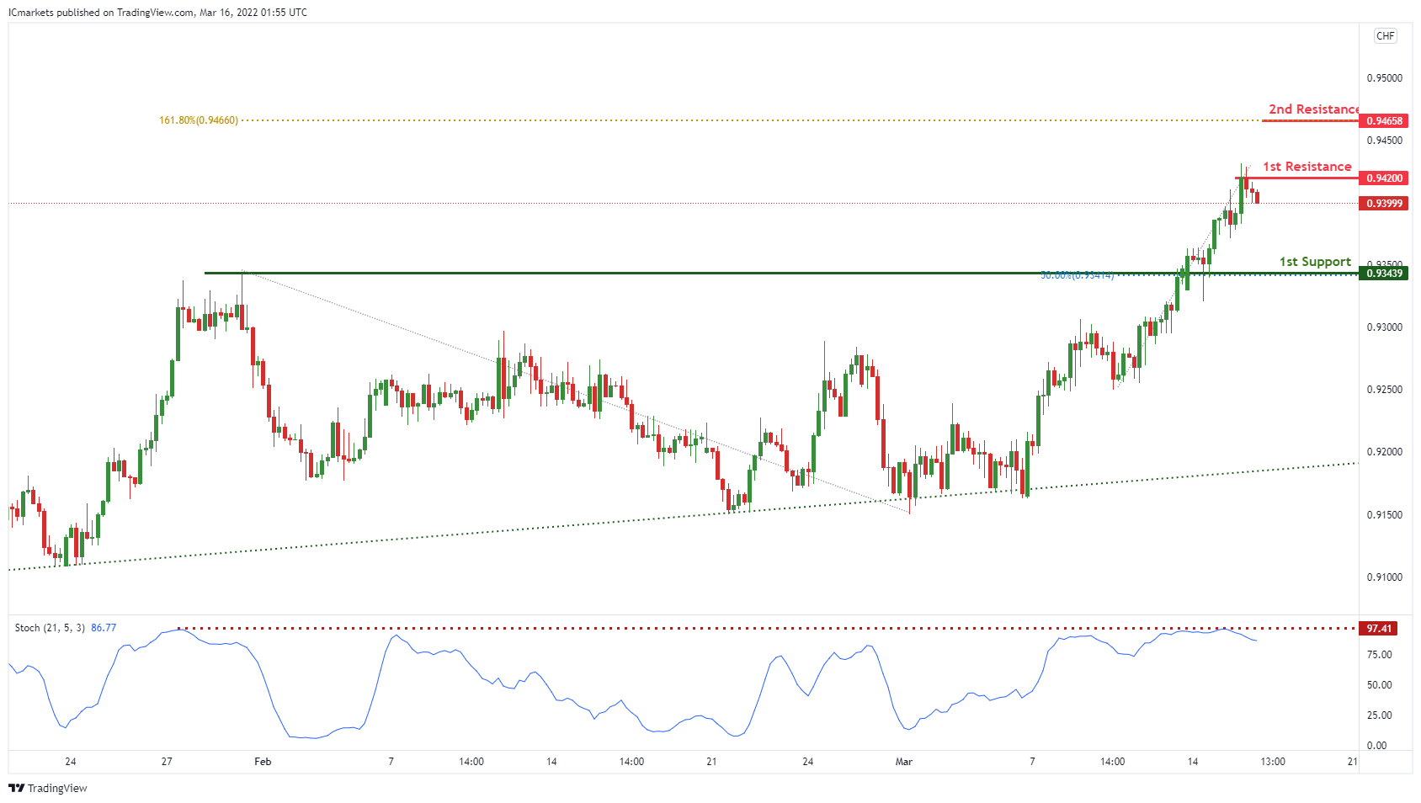
Task: Click the 'Feb' date axis label
Action: coord(263,762)
